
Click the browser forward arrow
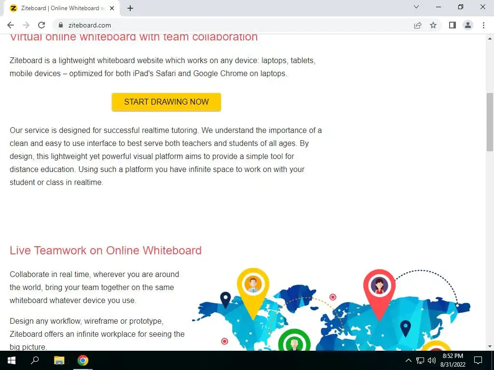pos(26,25)
